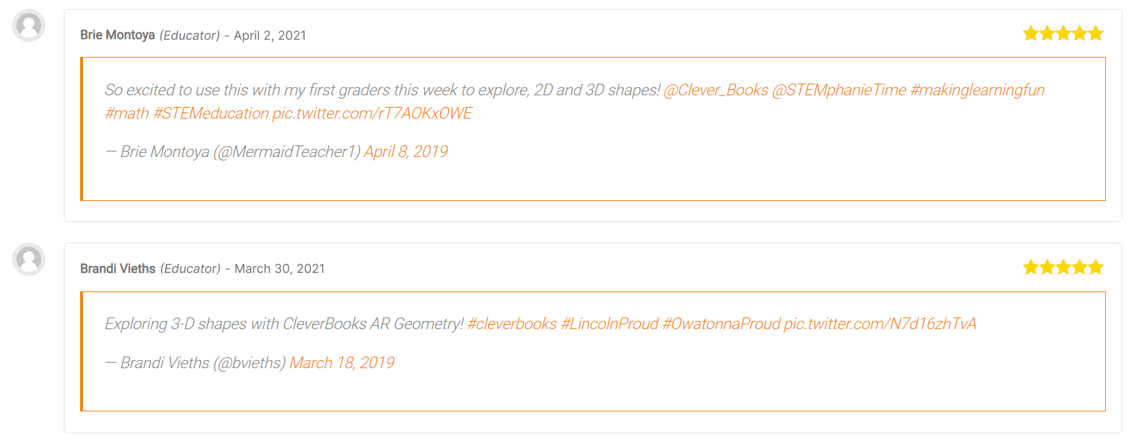
Task: Follow the #math hashtag link
Action: pos(127,113)
